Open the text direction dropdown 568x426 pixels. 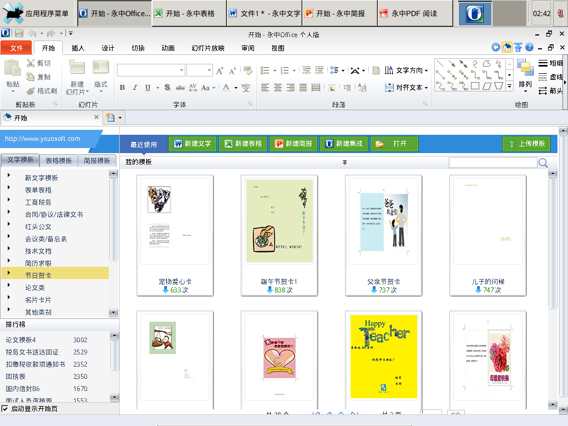point(407,70)
